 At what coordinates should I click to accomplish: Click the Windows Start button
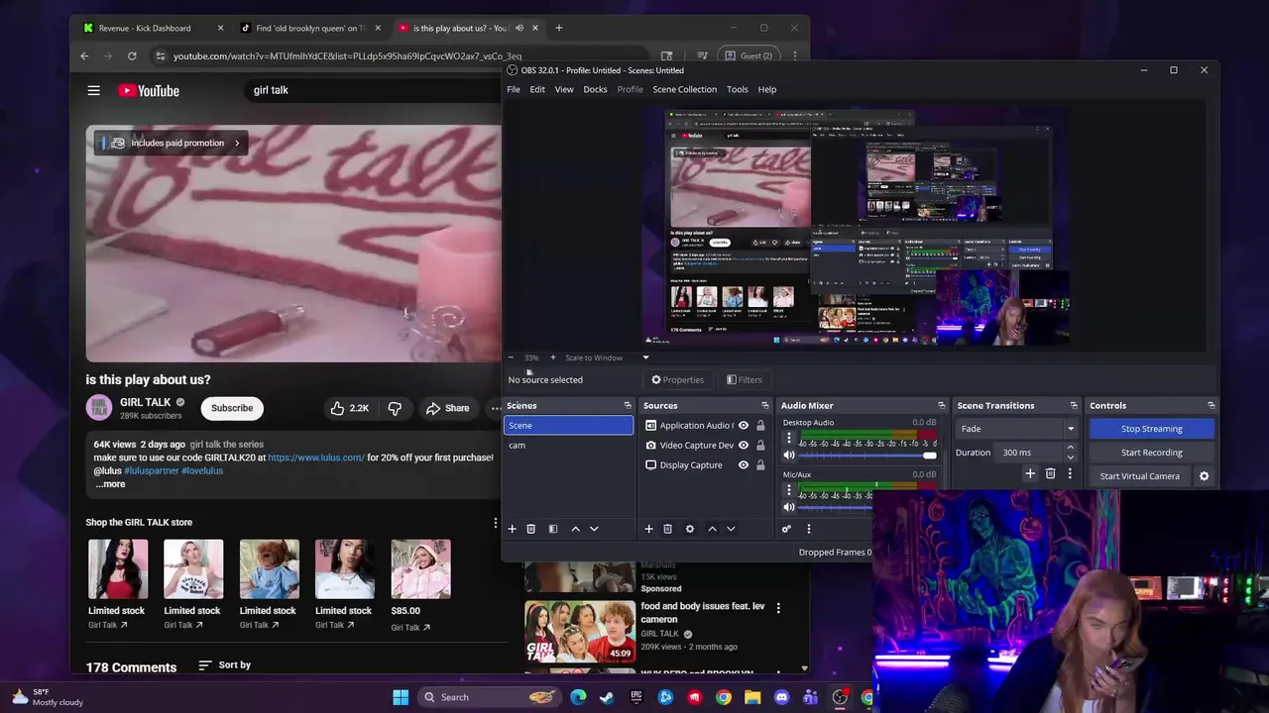tap(401, 697)
